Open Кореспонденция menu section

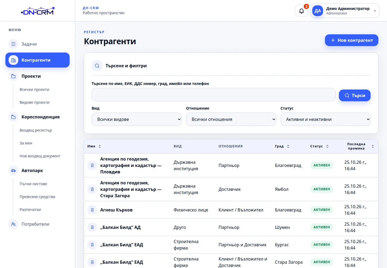click(x=37, y=117)
